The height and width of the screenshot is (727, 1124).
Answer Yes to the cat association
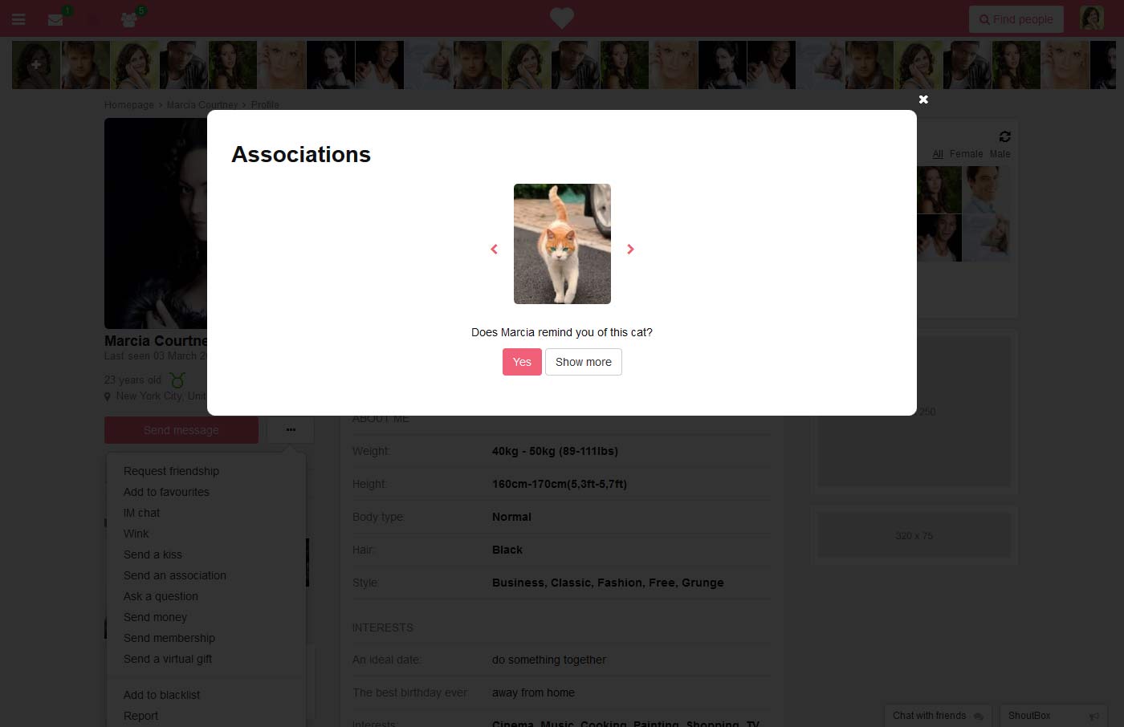click(522, 362)
